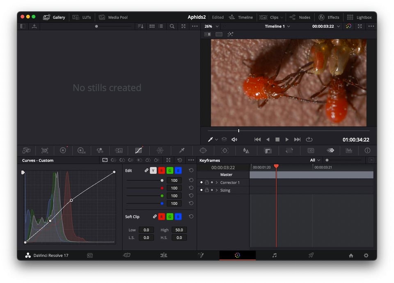Enable viewer image wipe

pos(208,34)
